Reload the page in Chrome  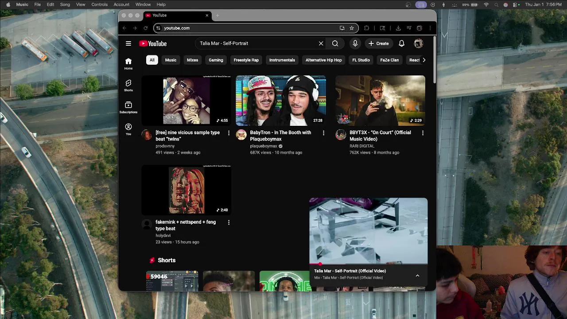pyautogui.click(x=145, y=28)
